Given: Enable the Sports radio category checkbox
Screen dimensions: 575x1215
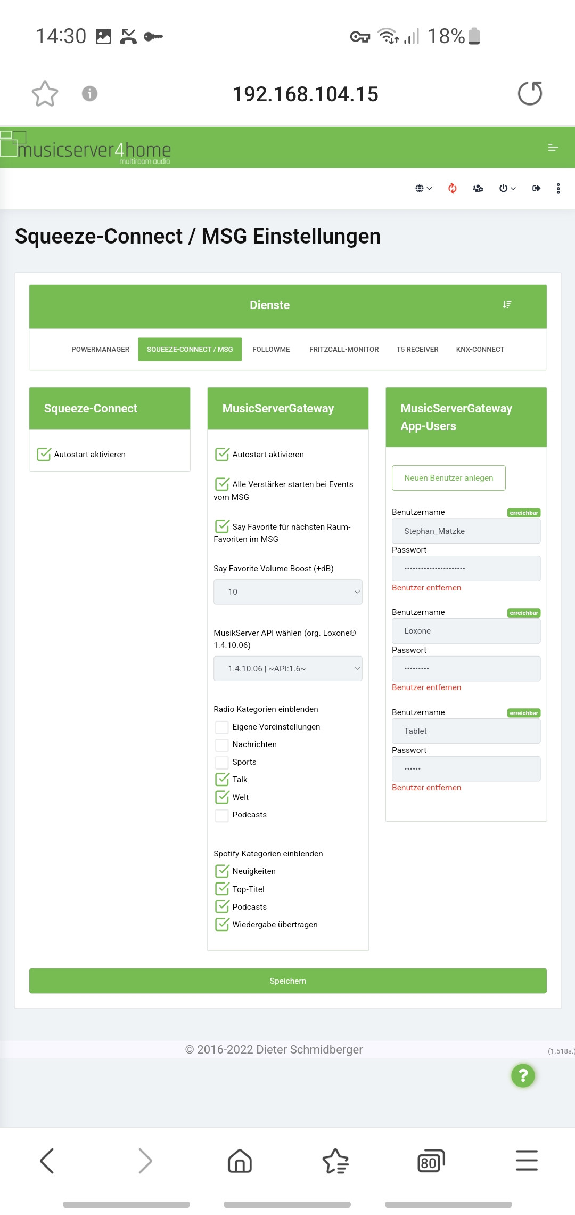Looking at the screenshot, I should click(222, 762).
